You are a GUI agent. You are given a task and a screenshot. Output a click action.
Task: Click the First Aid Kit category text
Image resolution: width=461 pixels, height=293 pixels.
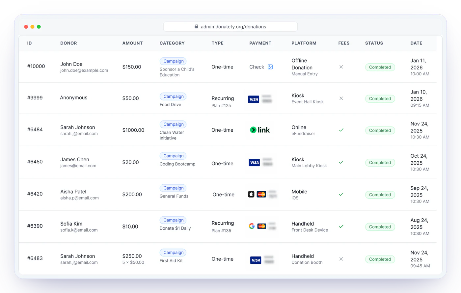point(171,261)
